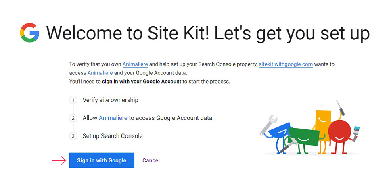This screenshot has height=195, width=391.
Task: Click the Set up Search Console step text
Action: pyautogui.click(x=113, y=136)
